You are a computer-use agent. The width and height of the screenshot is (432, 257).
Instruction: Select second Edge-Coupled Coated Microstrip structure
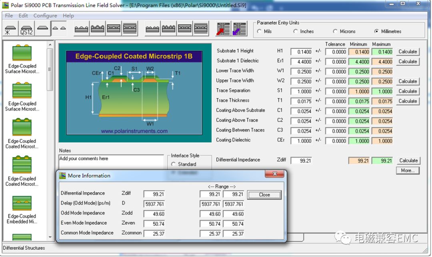[22, 171]
